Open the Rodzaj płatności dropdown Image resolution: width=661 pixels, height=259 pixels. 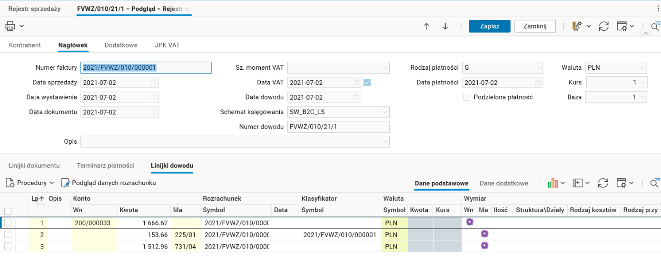coord(538,68)
